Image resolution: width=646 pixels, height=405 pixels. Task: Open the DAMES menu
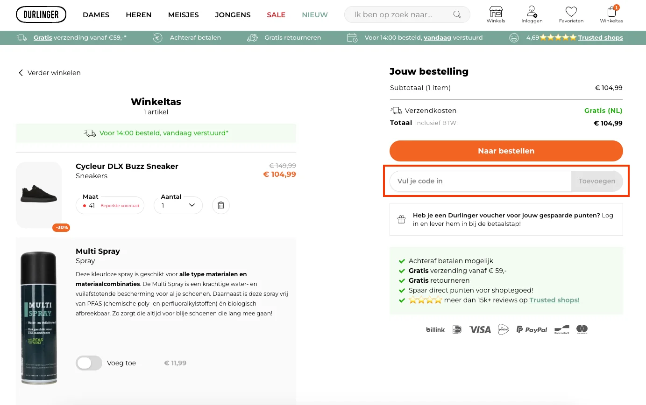(x=96, y=15)
